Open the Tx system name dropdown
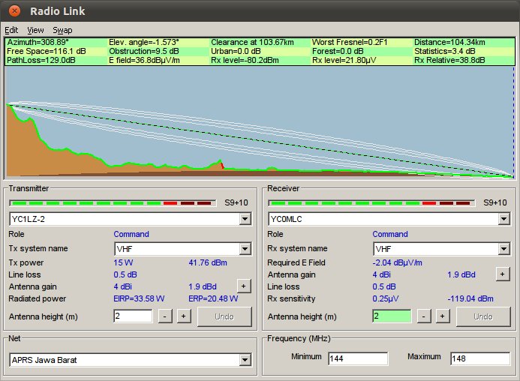 [x=245, y=249]
